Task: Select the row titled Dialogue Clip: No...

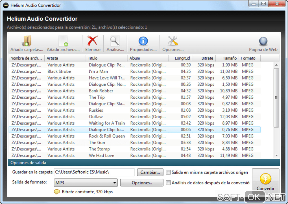Action: (x=134, y=85)
